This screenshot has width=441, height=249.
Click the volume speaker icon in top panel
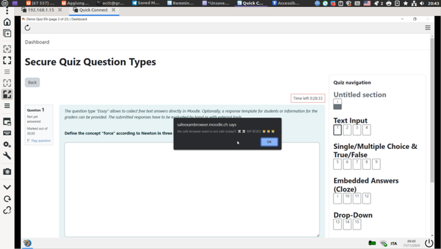(422, 3)
